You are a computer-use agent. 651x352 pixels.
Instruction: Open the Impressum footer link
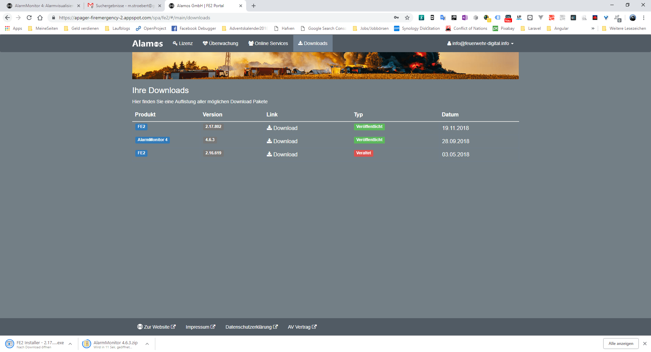point(200,327)
